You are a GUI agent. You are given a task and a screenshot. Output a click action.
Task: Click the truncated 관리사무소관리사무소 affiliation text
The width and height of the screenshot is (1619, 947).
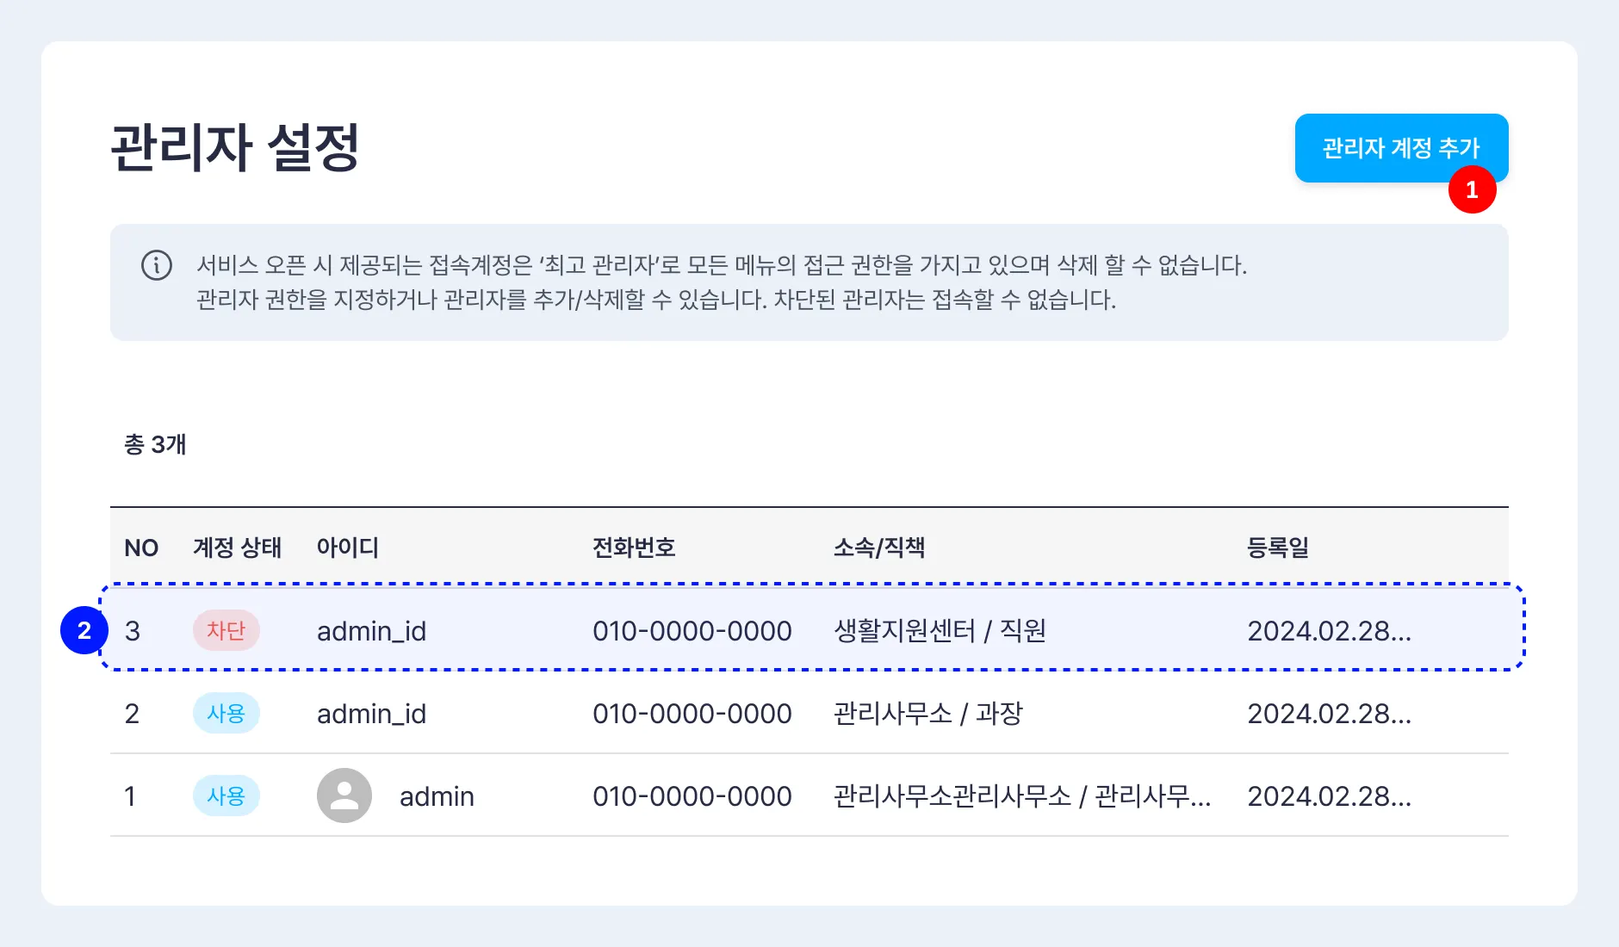point(1021,795)
